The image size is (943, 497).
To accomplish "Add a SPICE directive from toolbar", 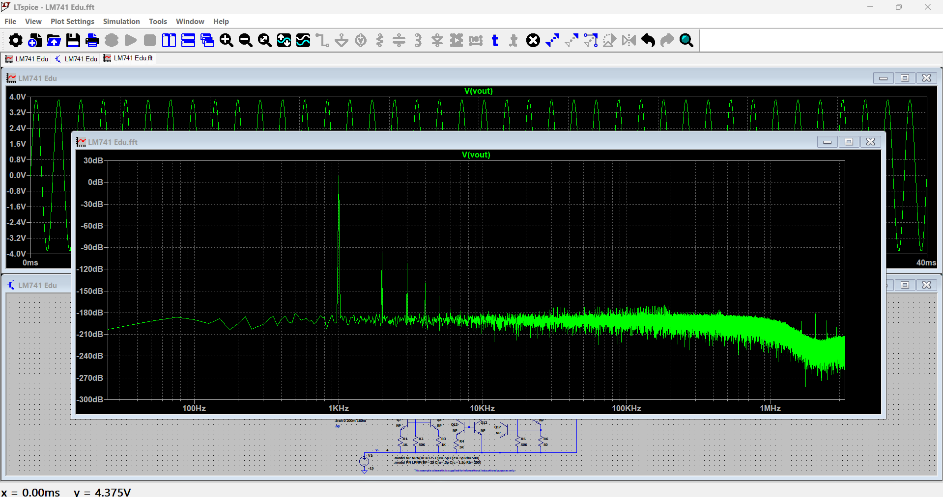I will (514, 40).
